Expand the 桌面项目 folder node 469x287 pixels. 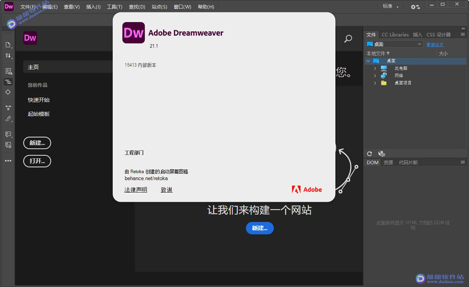375,83
